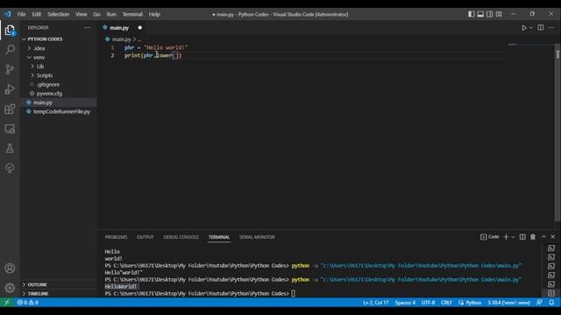Select the main.py editor tab
This screenshot has height=315, width=561.
point(122,27)
